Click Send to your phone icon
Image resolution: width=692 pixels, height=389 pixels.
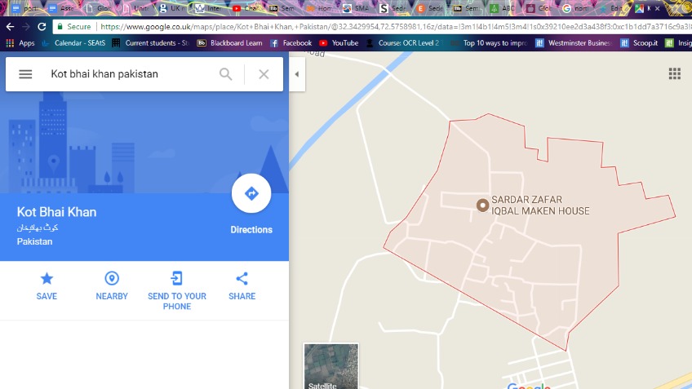pyautogui.click(x=176, y=278)
